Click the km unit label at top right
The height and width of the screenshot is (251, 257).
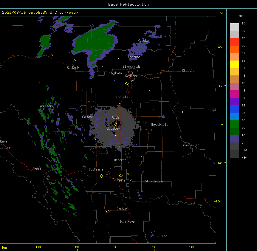coord(222,13)
